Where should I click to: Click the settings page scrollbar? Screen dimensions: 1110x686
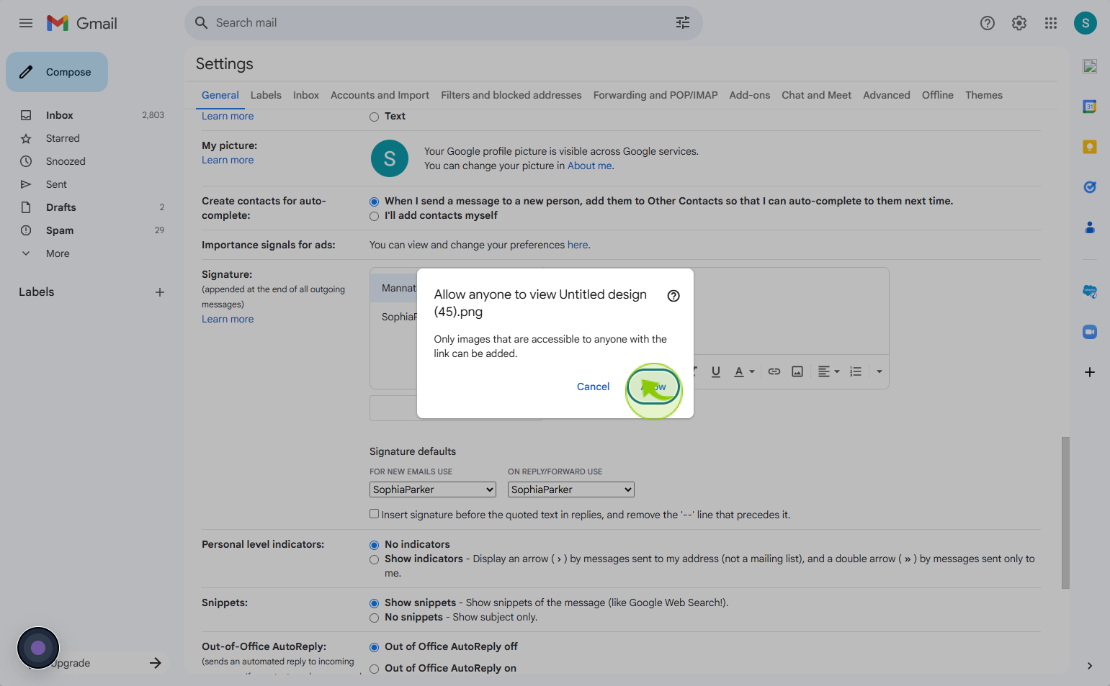pos(1065,513)
